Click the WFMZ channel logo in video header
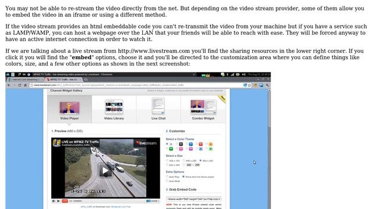This screenshot has width=373, height=209. (x=57, y=143)
